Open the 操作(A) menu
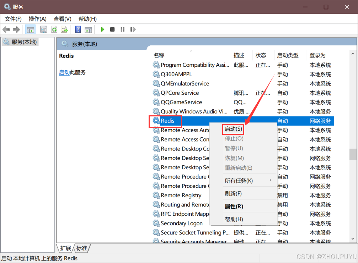This screenshot has height=263, width=358. point(37,19)
